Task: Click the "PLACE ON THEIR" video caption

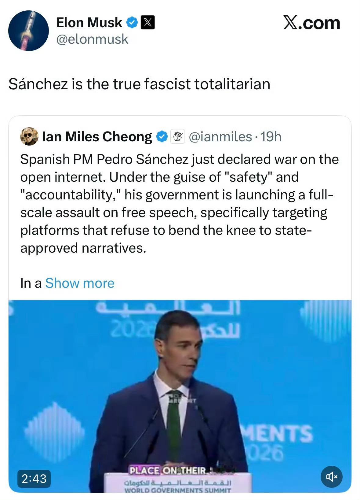Action: coord(168,471)
